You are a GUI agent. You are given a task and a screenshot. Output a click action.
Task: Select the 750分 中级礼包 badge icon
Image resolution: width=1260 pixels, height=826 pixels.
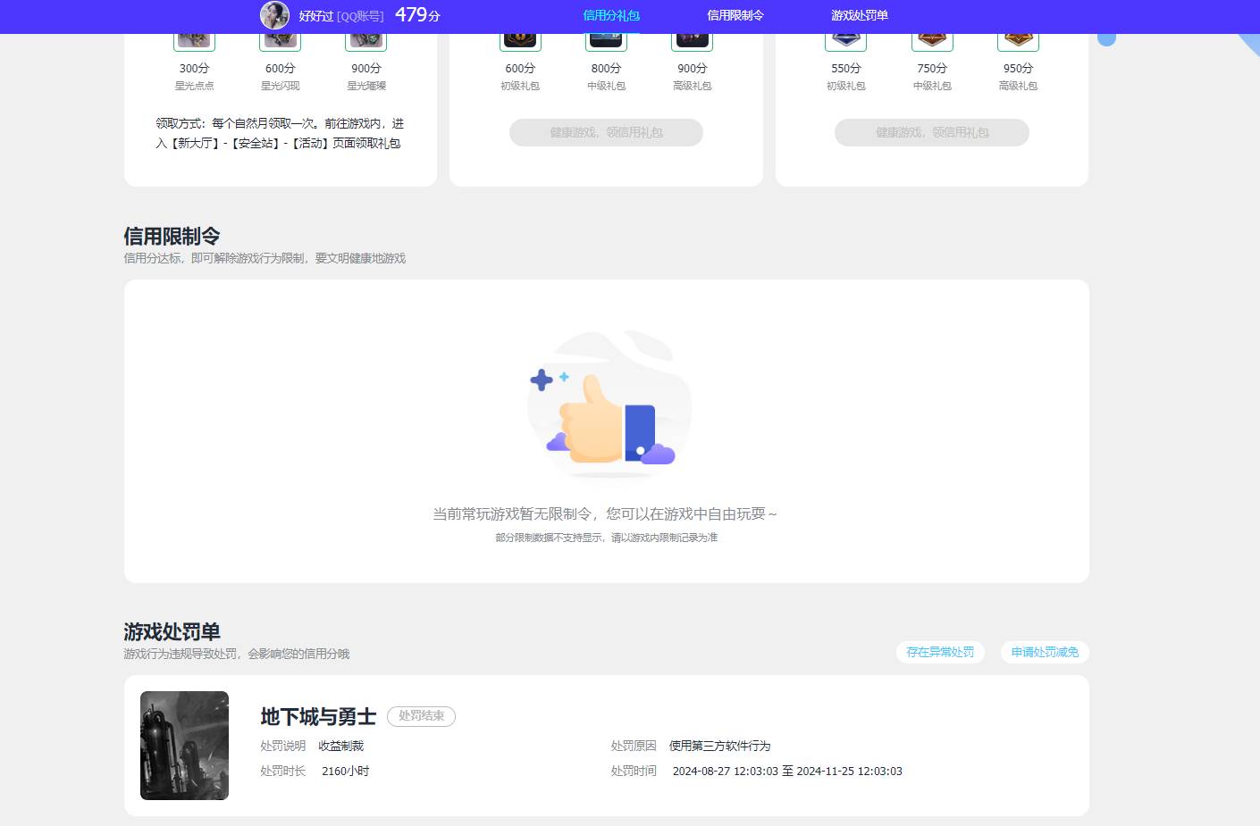click(931, 36)
